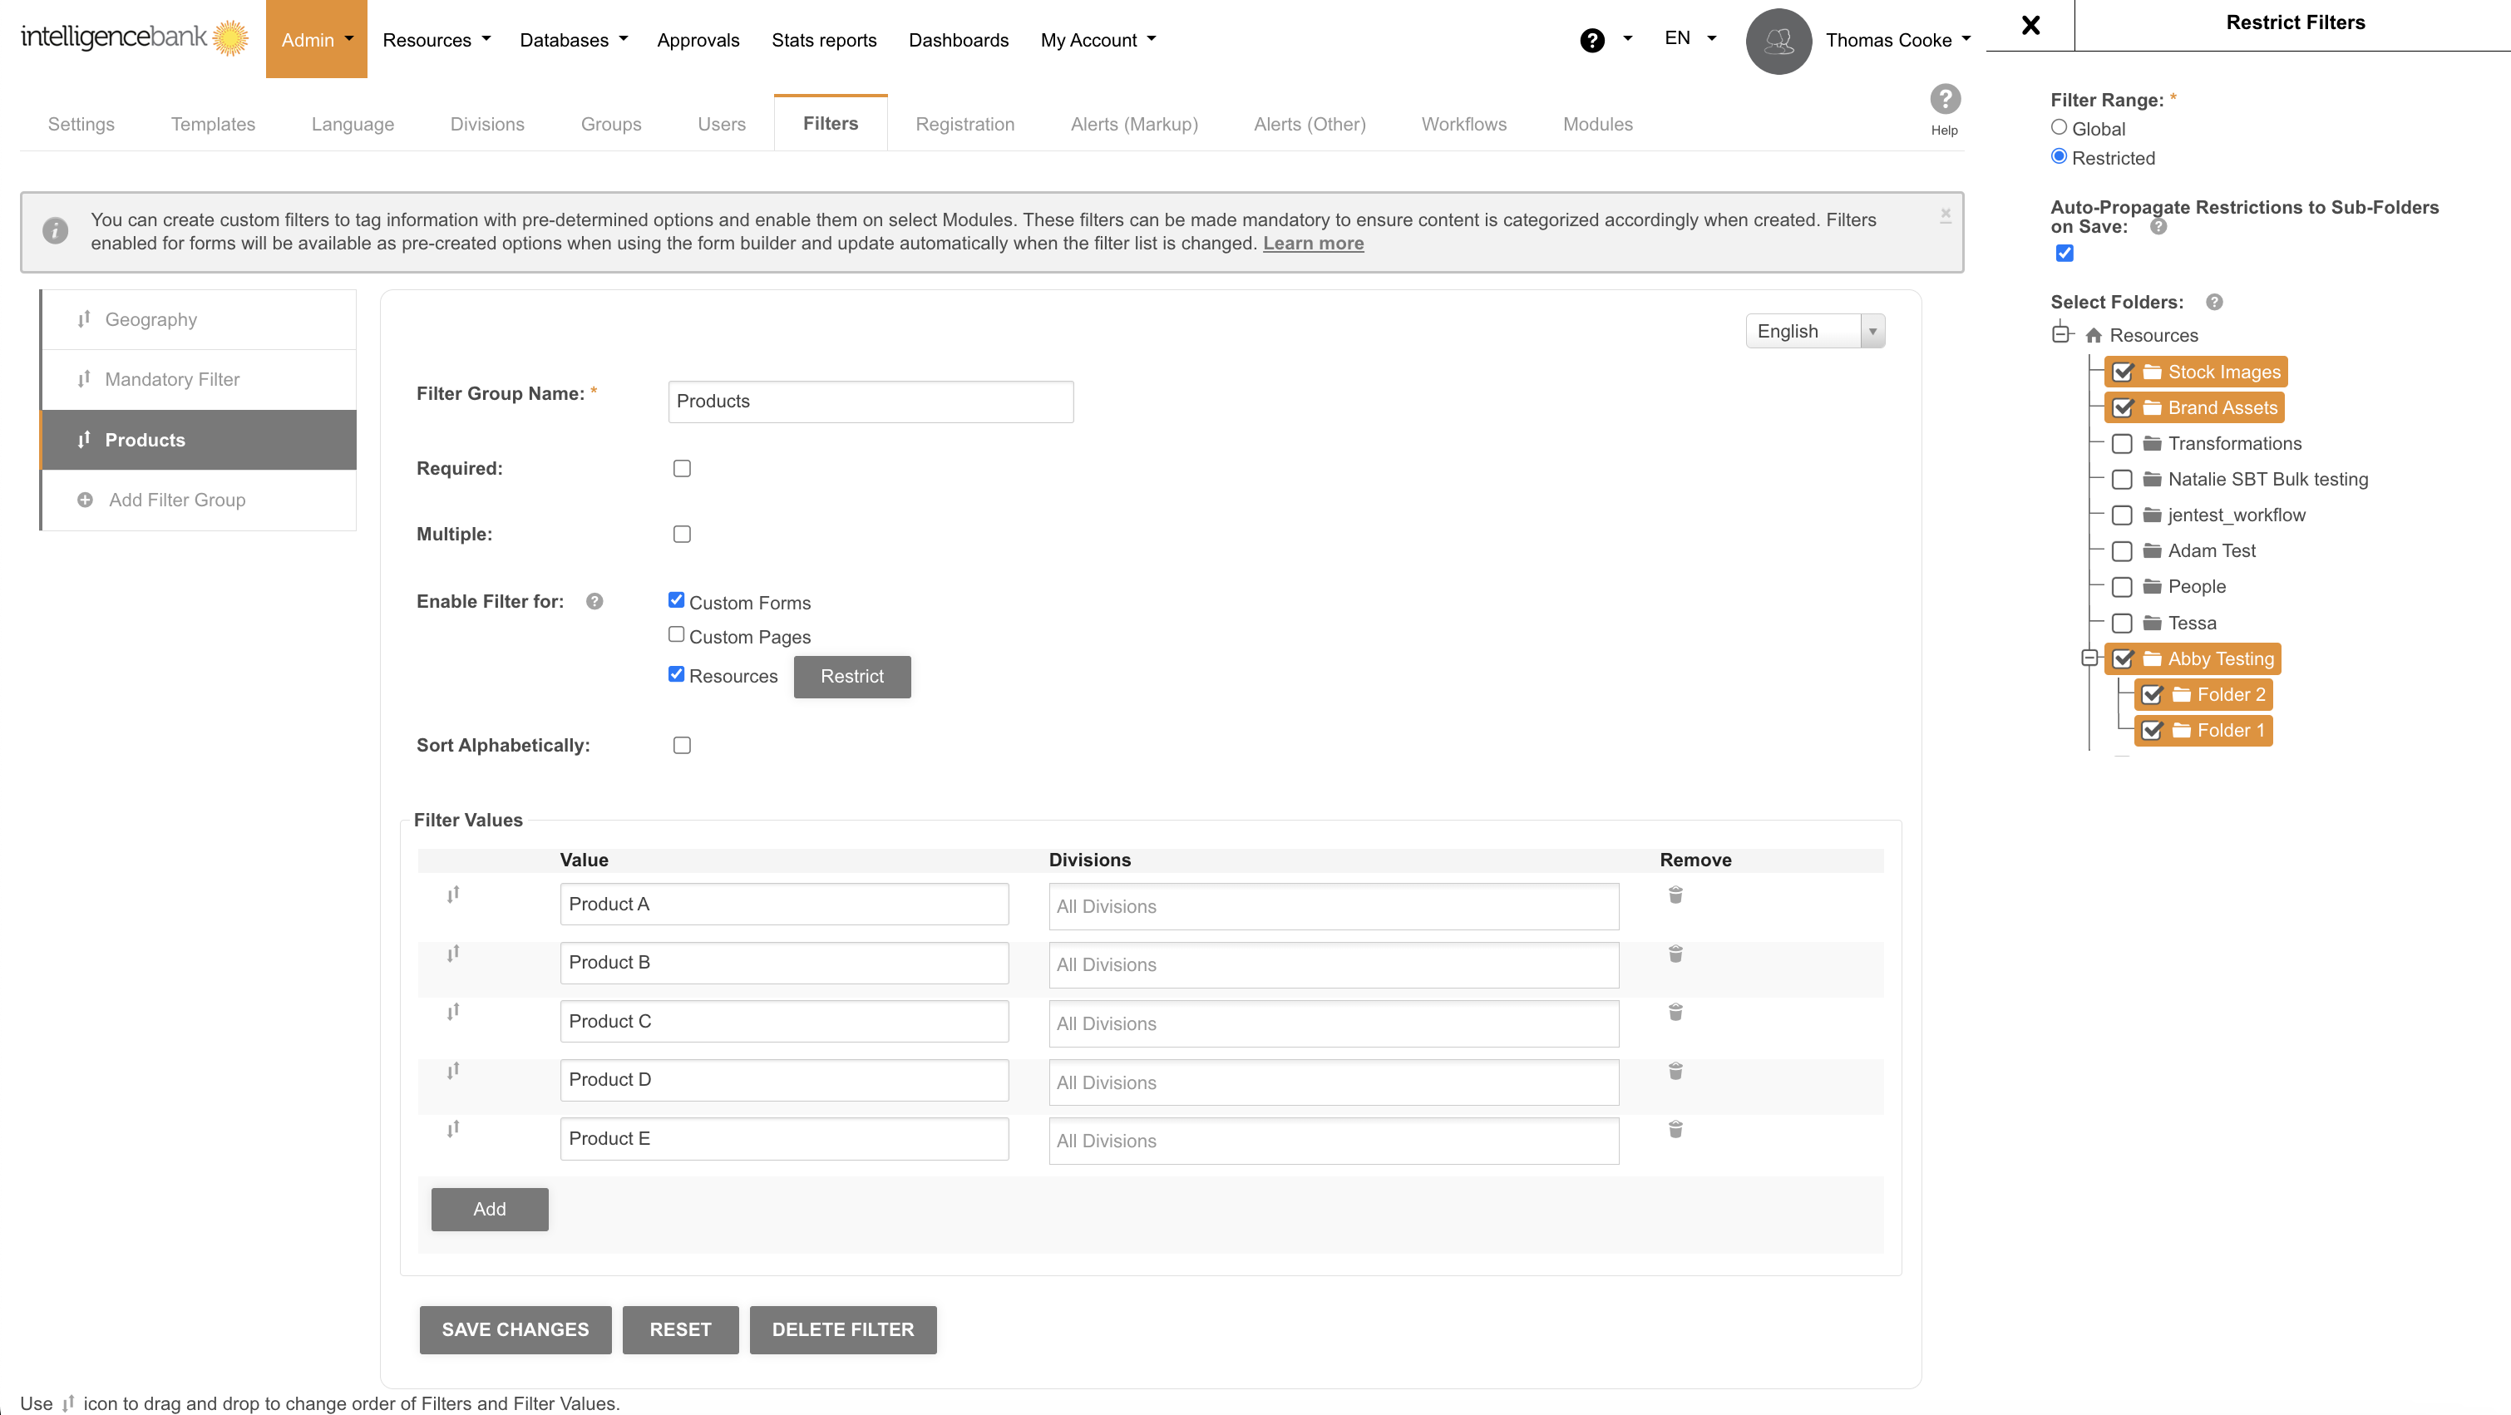The height and width of the screenshot is (1415, 2511).
Task: Click the plus icon for Add Filter Group
Action: click(85, 500)
